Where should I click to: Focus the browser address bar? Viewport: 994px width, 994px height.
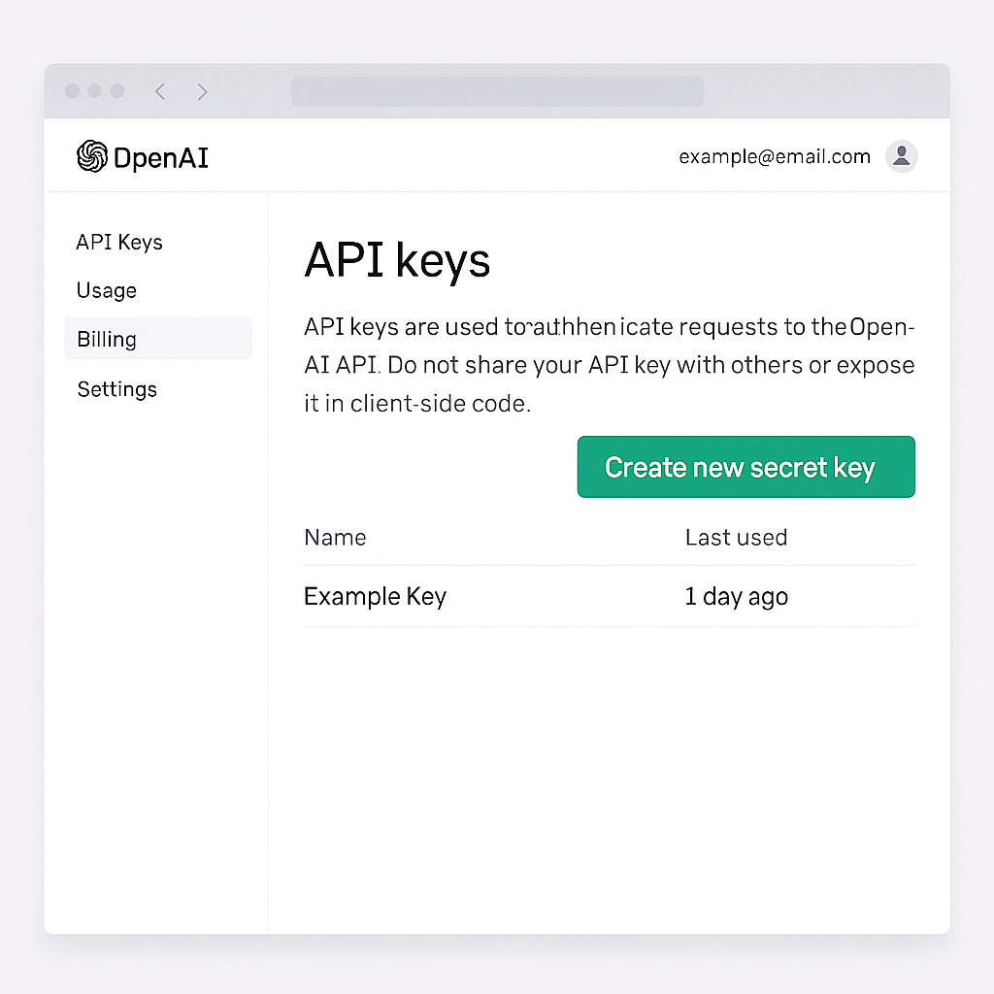497,91
